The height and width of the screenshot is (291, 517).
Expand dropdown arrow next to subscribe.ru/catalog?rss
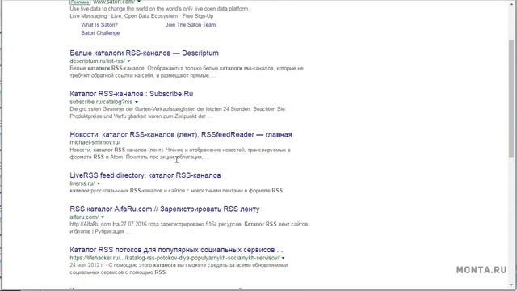137,102
